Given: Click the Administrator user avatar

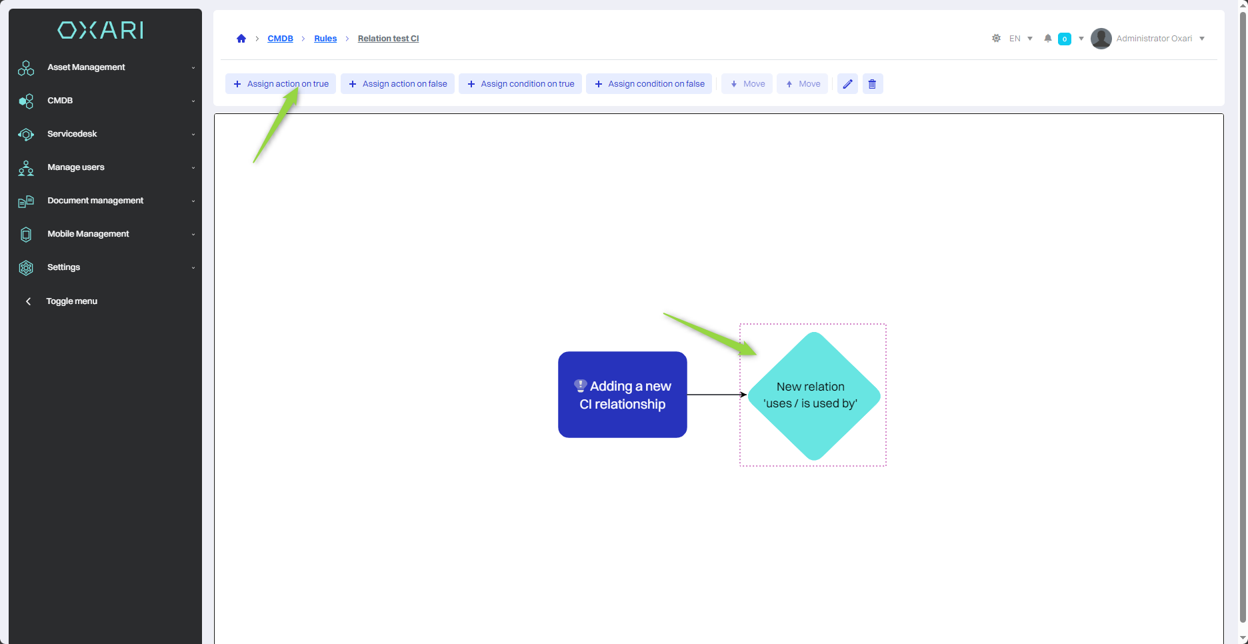Looking at the screenshot, I should [x=1101, y=39].
